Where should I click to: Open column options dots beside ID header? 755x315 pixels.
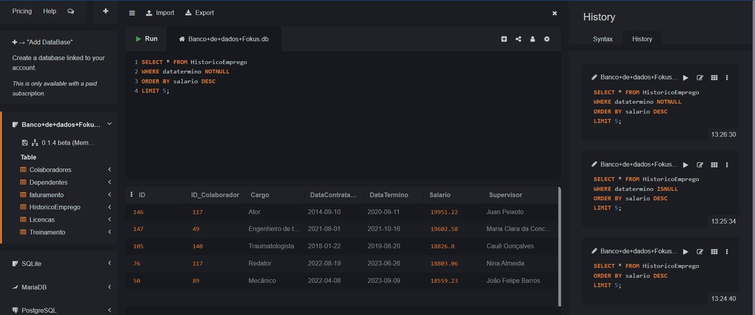pyautogui.click(x=131, y=194)
